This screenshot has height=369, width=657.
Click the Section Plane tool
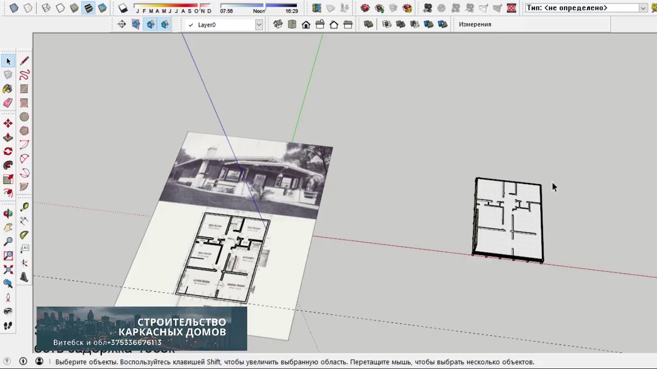(x=122, y=24)
